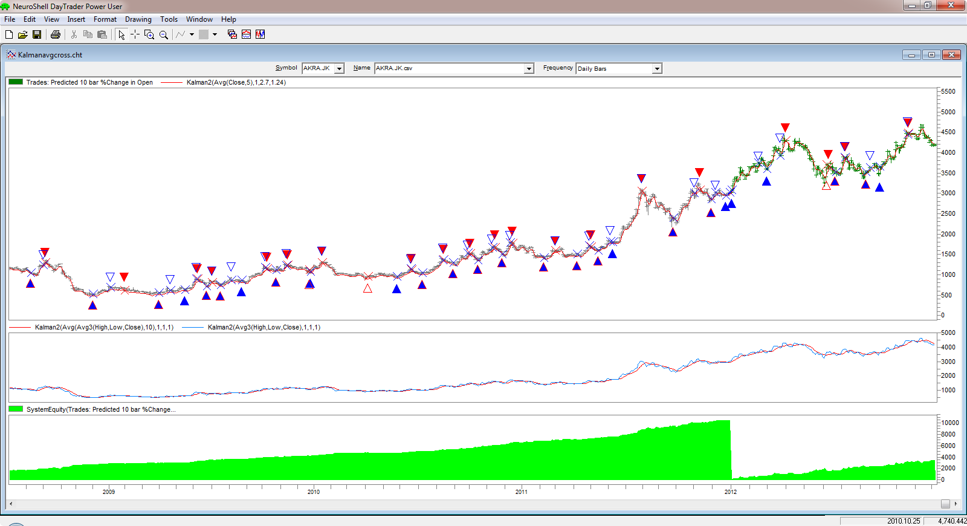Screen dimensions: 967x526
Task: Cut the selection
Action: pos(74,34)
